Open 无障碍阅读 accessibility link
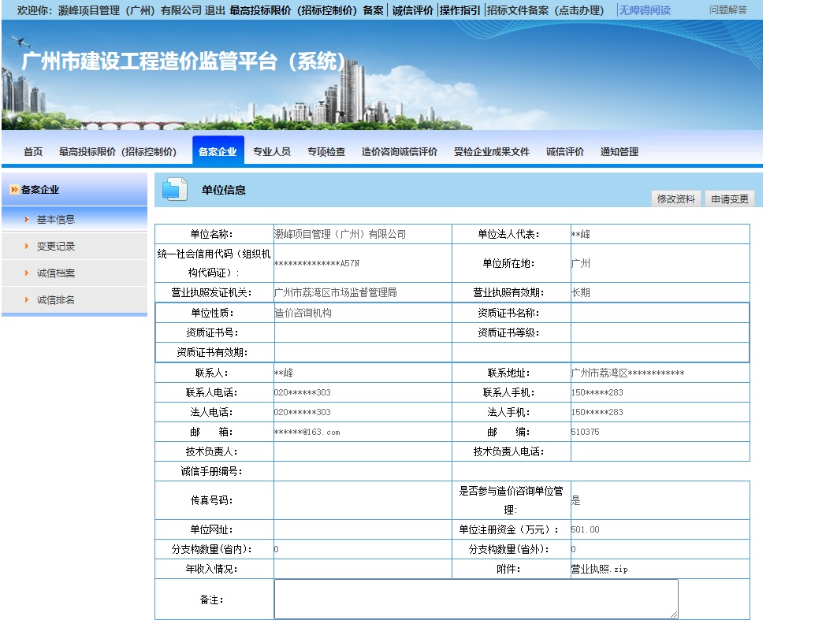Viewport: 826px width, 620px height. (645, 10)
